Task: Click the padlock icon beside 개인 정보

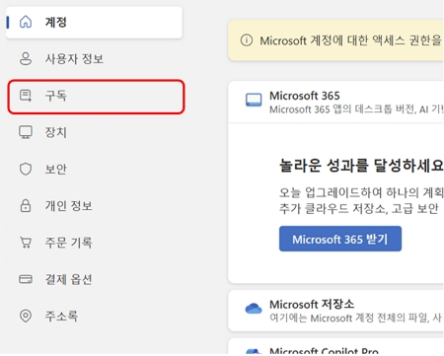Action: pyautogui.click(x=26, y=206)
